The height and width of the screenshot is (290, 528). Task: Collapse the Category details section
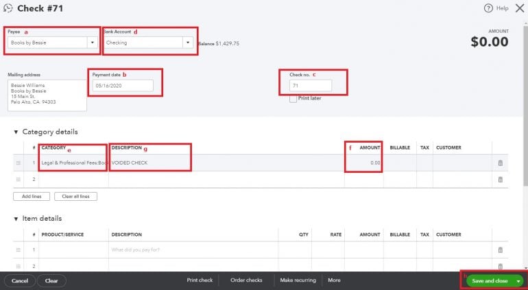click(16, 132)
